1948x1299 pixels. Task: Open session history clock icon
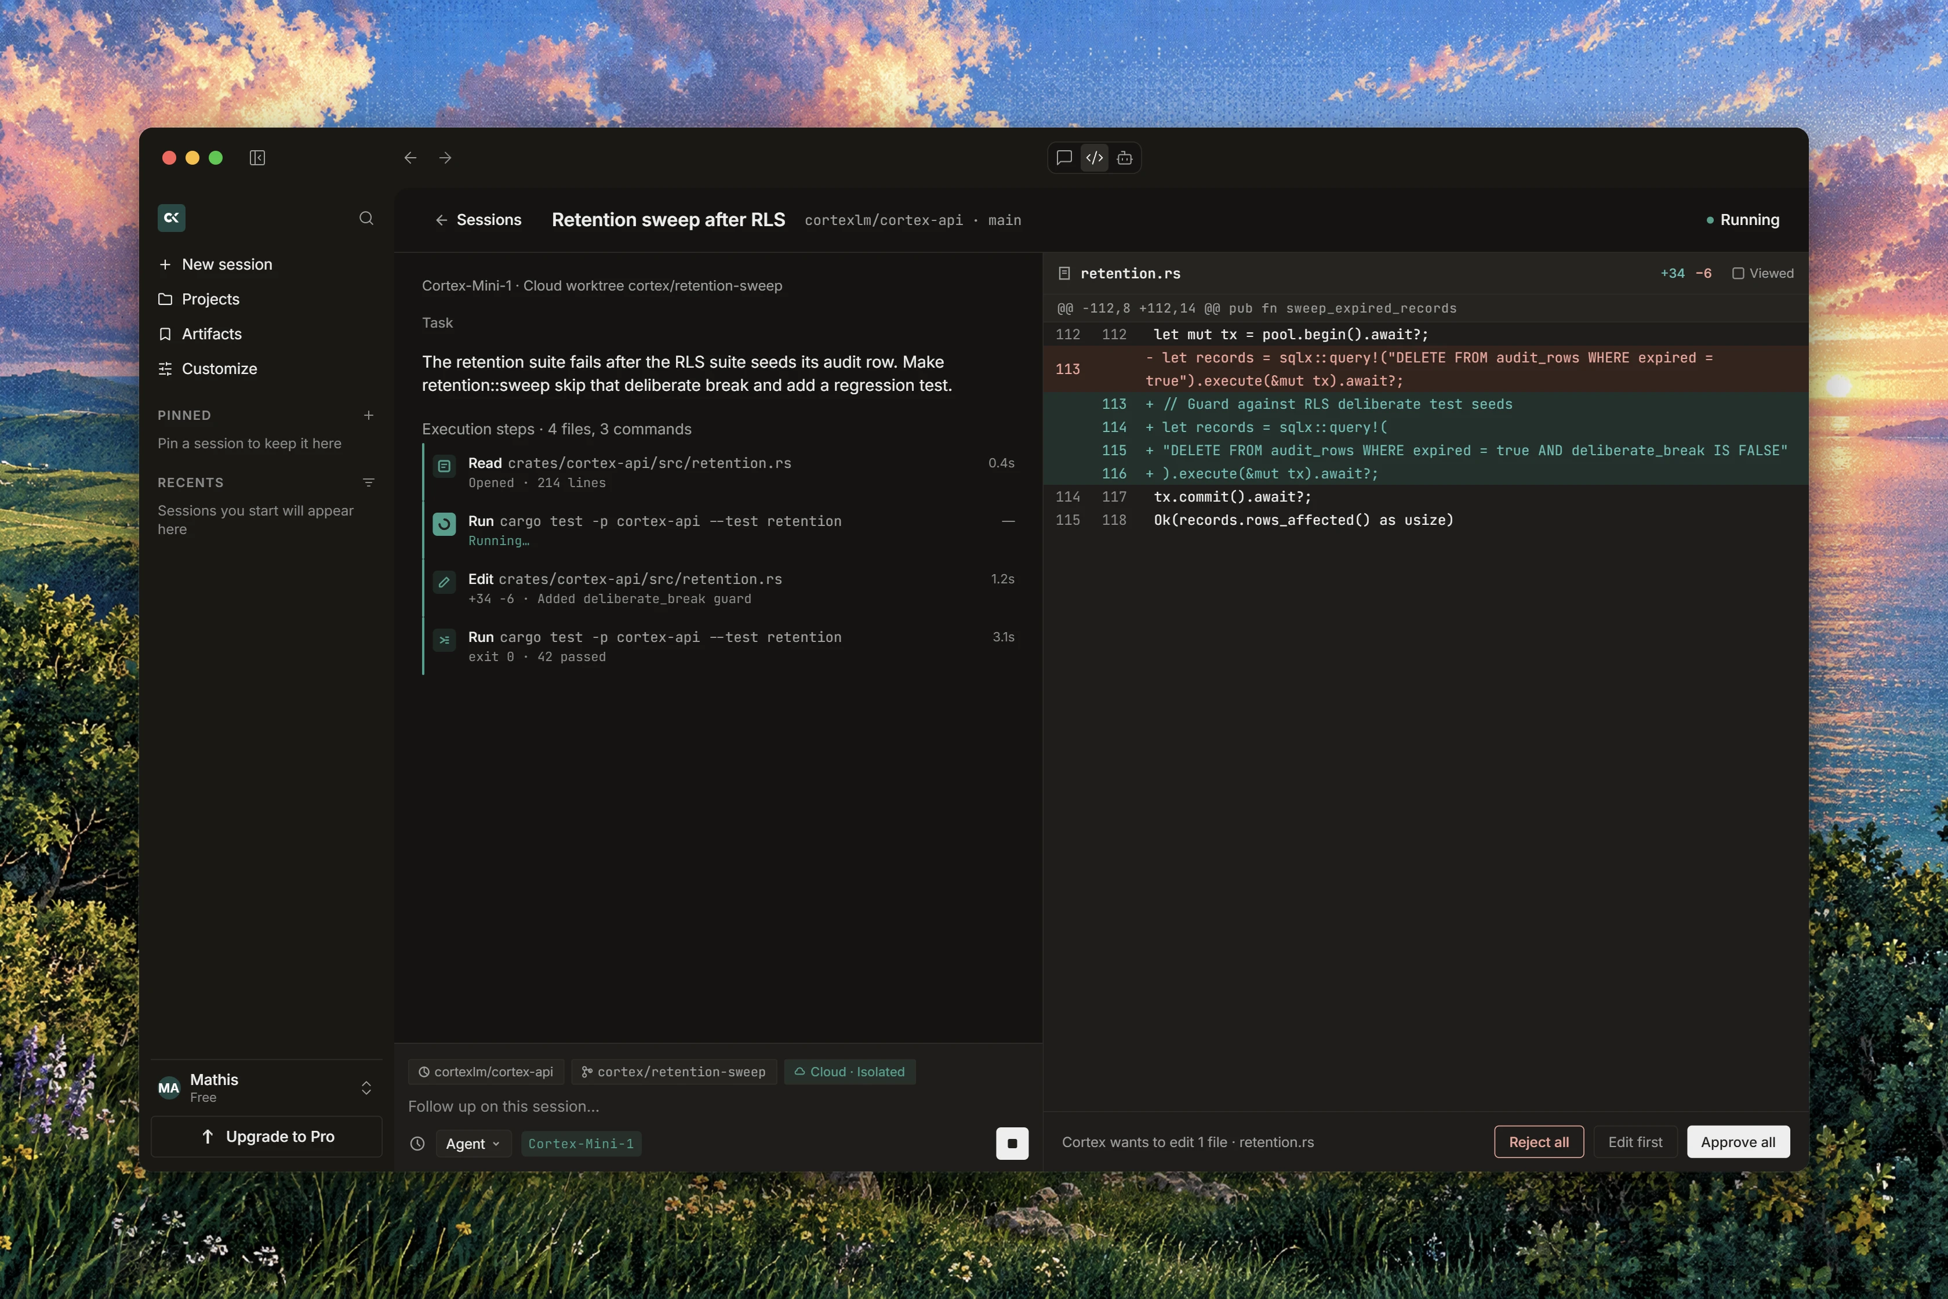coord(417,1144)
